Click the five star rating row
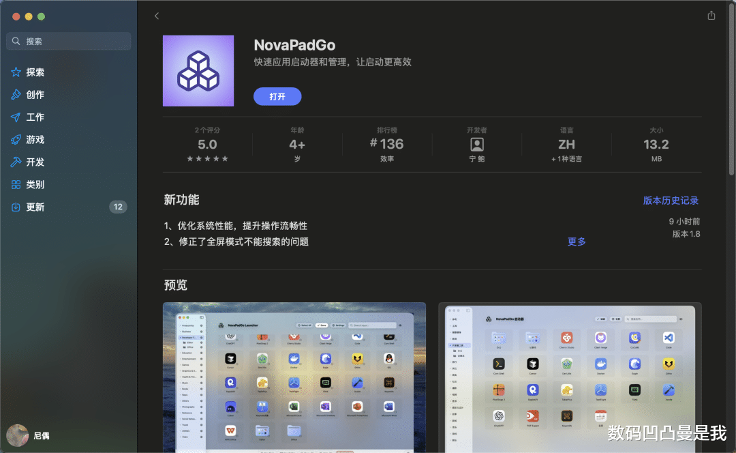Viewport: 736px width, 453px height. coord(207,159)
